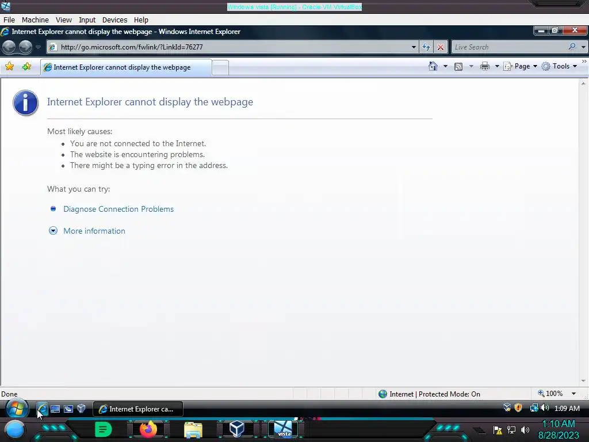Print the page with the printer icon

(485, 67)
